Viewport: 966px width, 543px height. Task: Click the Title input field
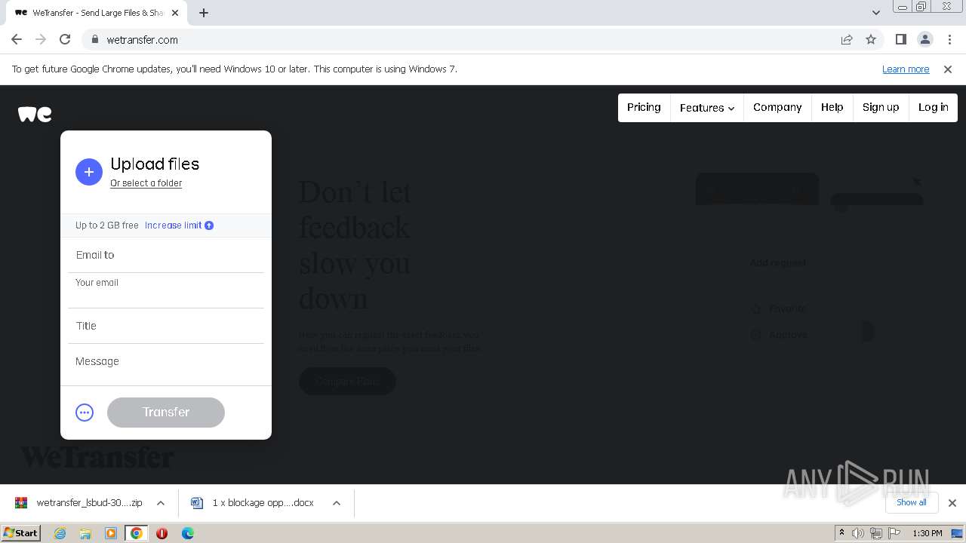tap(166, 326)
